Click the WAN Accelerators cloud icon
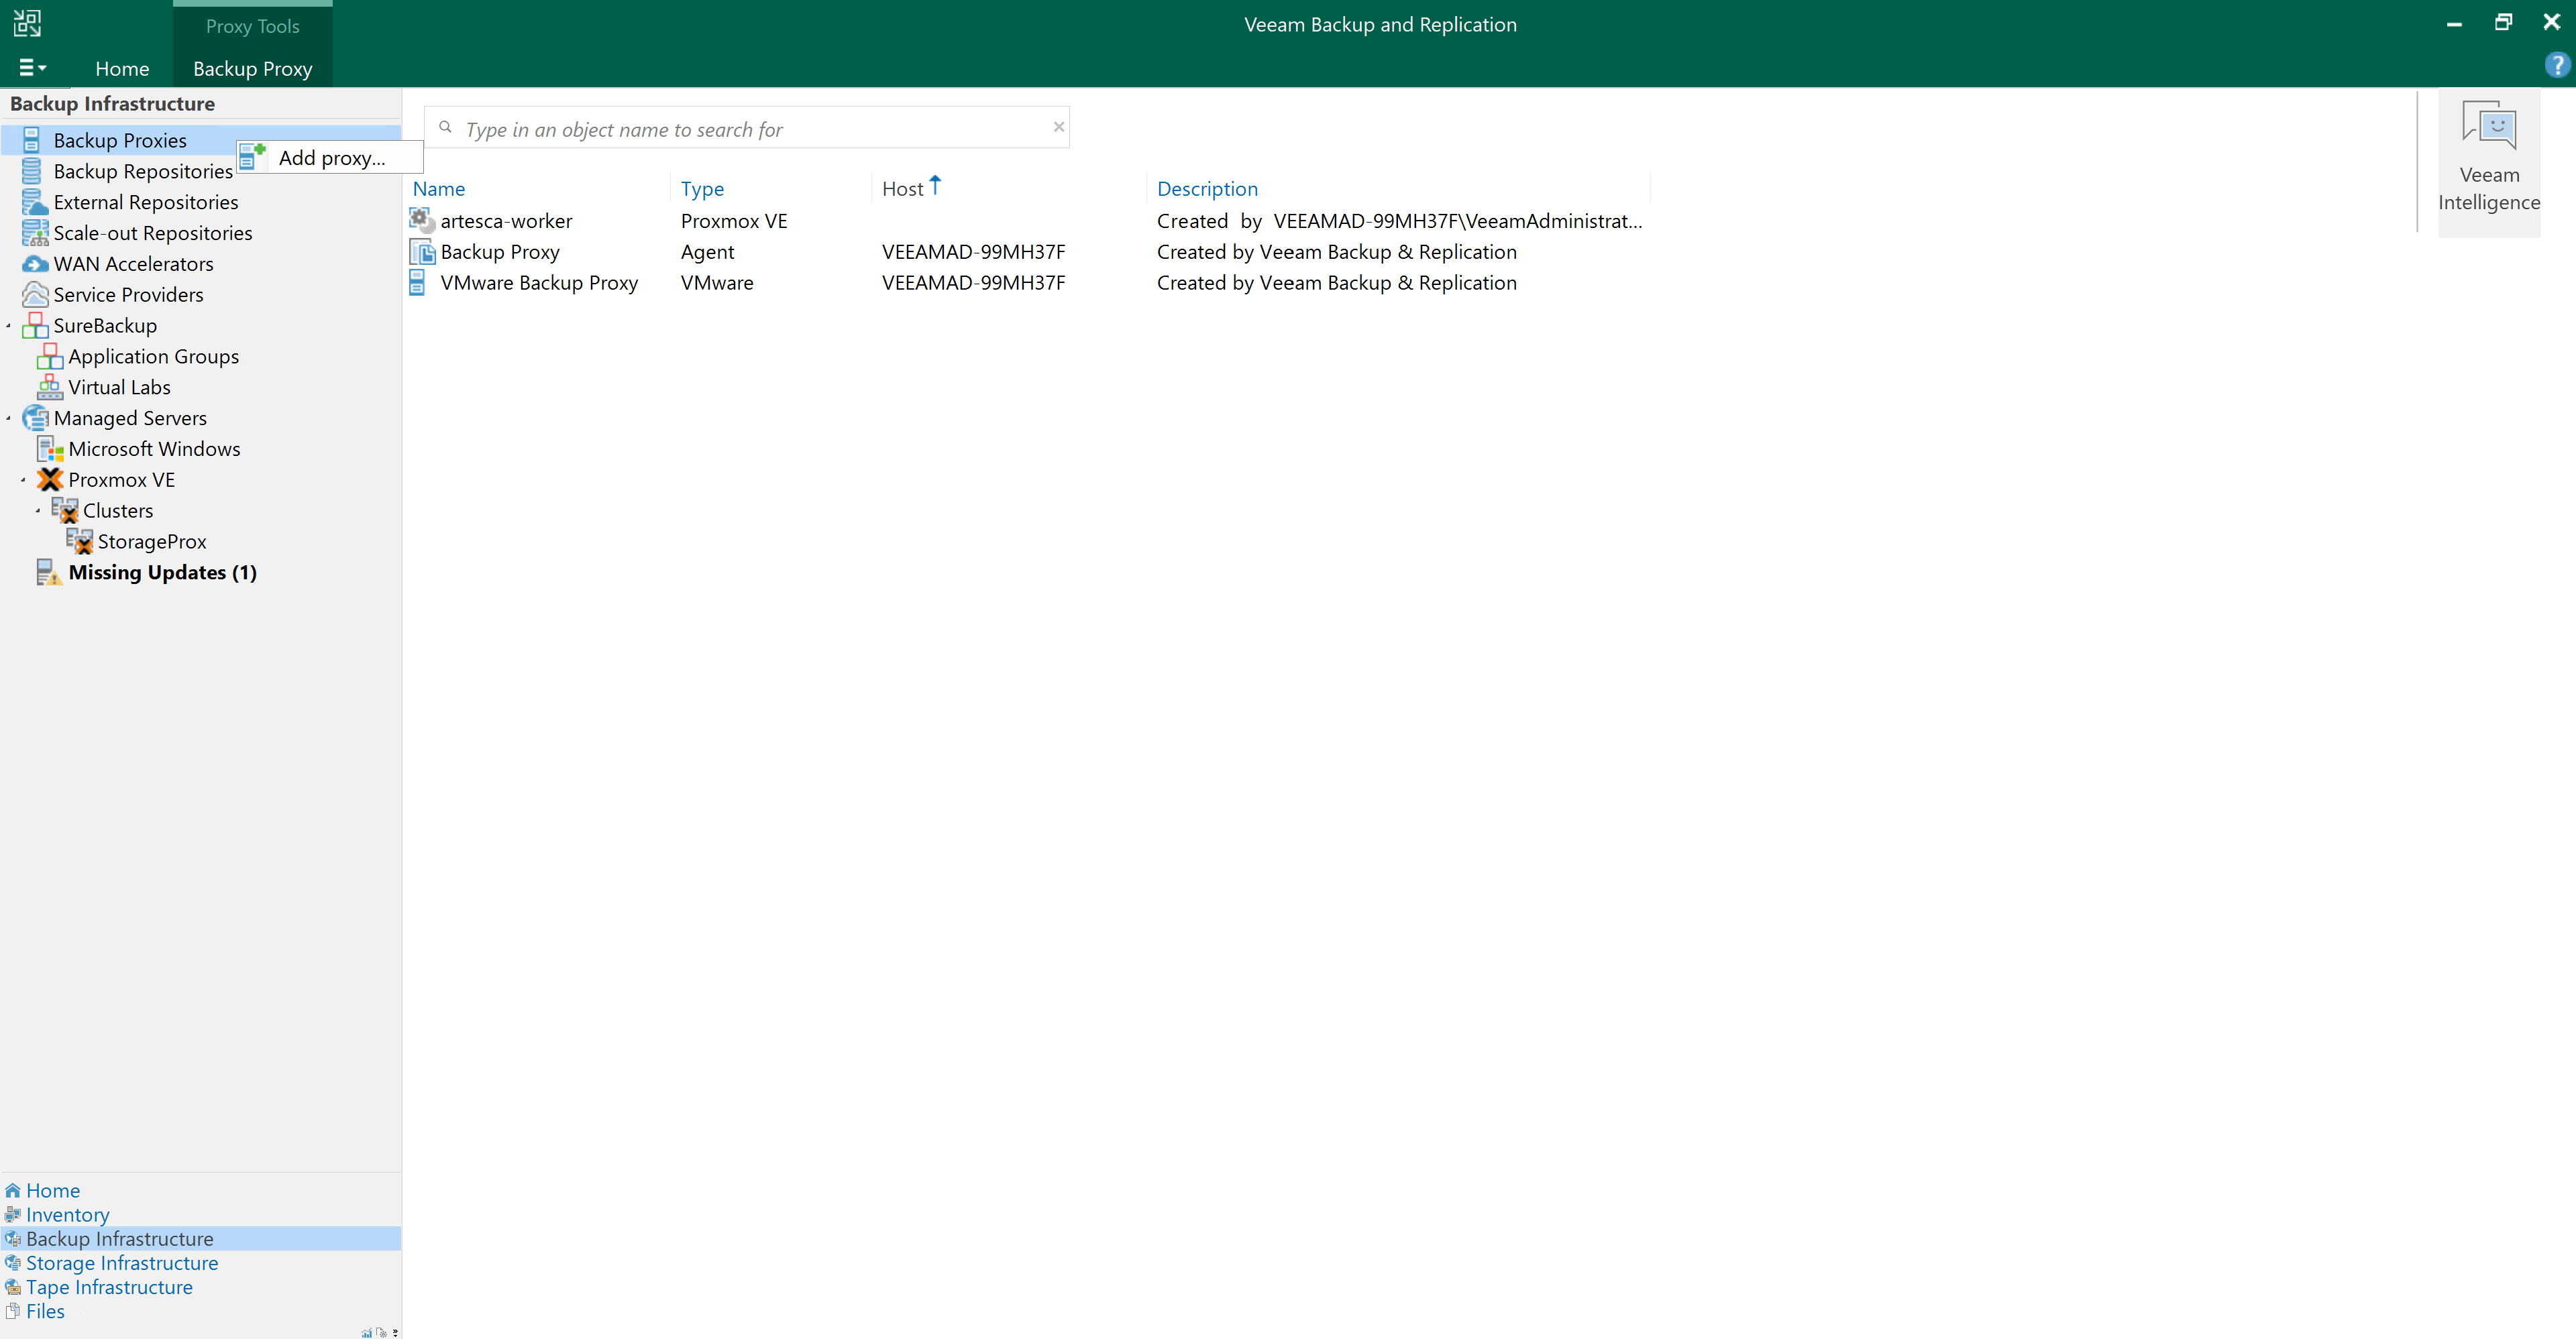Image resolution: width=2576 pixels, height=1339 pixels. (35, 264)
